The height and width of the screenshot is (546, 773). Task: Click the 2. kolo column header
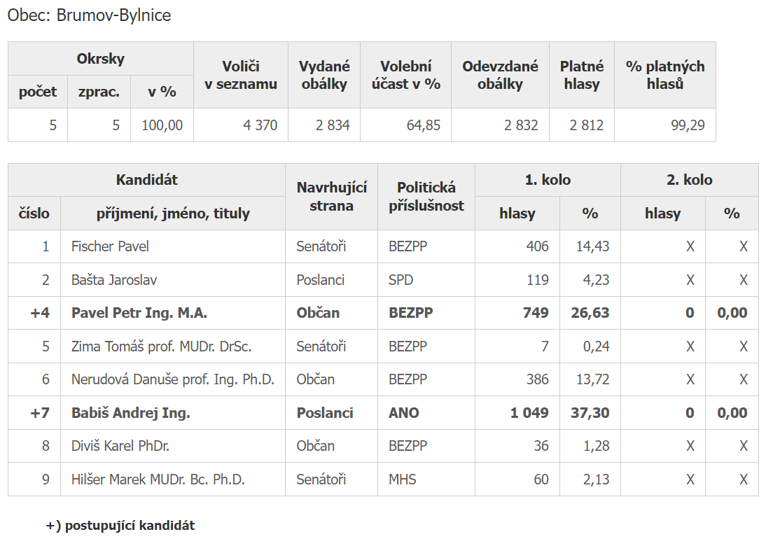689,180
